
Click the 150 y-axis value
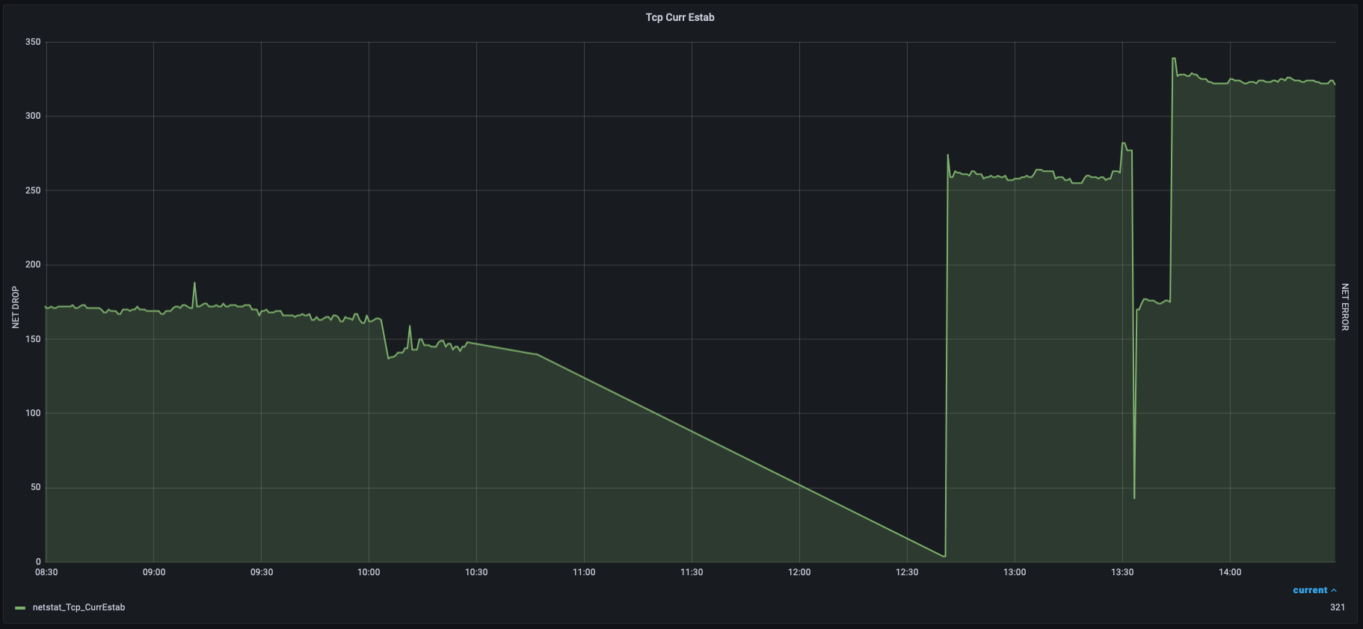pos(33,339)
